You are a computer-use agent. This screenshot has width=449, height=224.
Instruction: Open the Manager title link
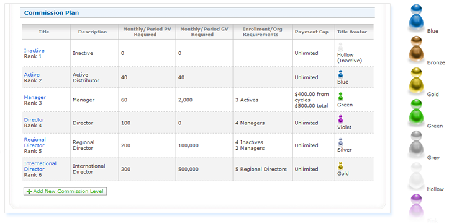click(x=35, y=97)
